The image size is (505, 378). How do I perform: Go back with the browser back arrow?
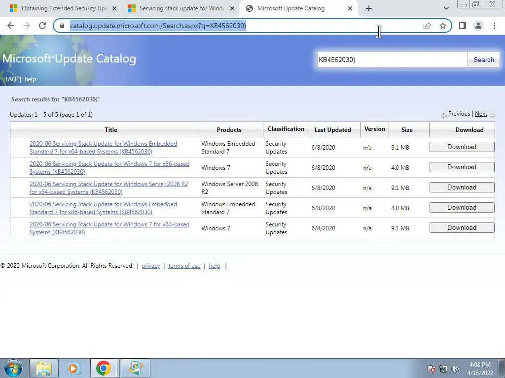11,26
